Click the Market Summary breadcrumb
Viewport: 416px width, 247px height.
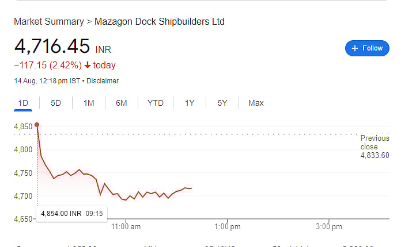pos(48,22)
